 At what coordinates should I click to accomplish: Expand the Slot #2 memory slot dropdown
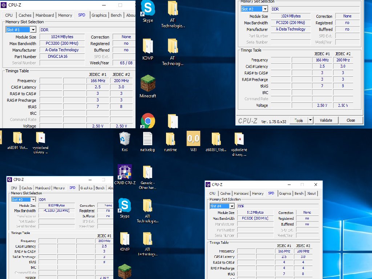[265, 9]
